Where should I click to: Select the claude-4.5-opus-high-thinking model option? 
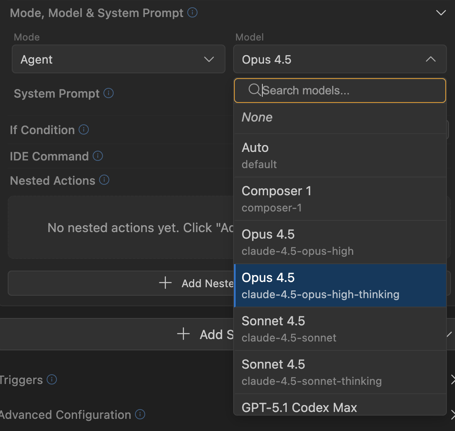pos(340,285)
